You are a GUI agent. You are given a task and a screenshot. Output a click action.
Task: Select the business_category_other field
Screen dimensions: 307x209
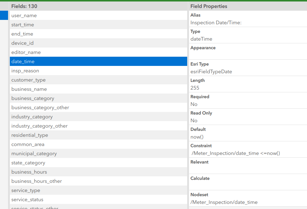point(40,107)
